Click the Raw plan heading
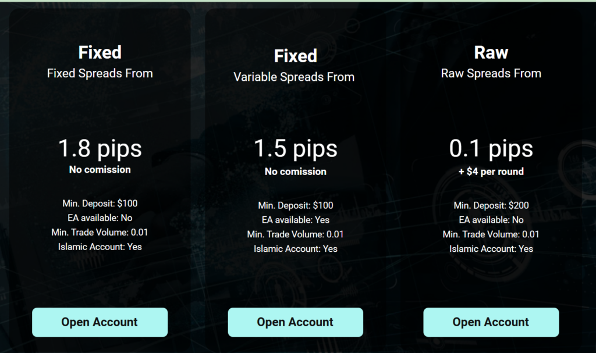The image size is (596, 353). coord(491,52)
